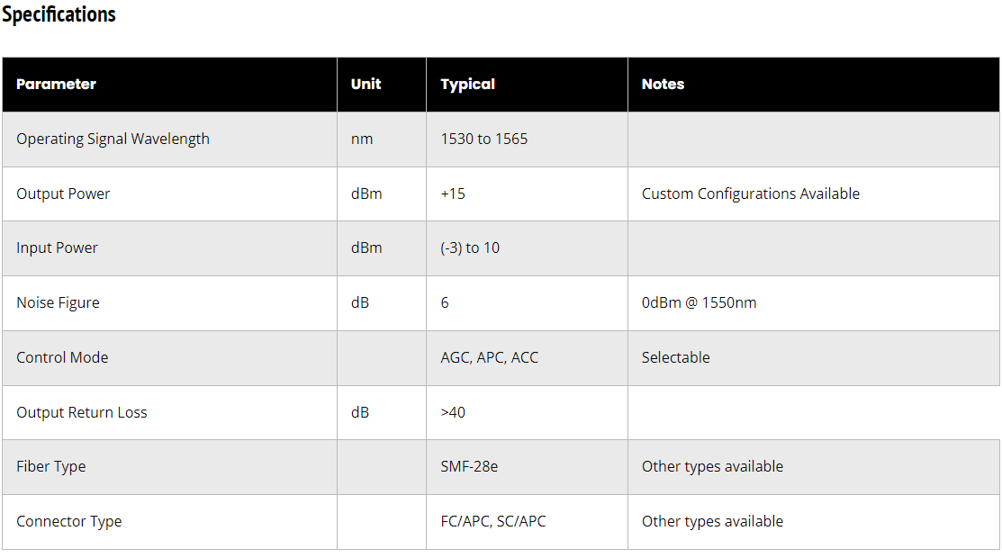This screenshot has width=1002, height=558.
Task: Select the Output Return Loss cell
Action: pos(81,413)
